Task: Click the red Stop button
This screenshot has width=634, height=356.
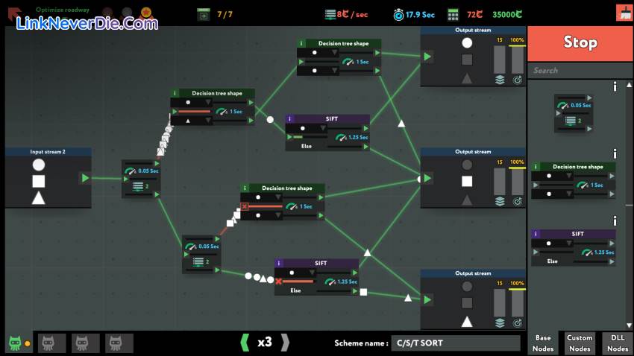Action: pos(580,43)
